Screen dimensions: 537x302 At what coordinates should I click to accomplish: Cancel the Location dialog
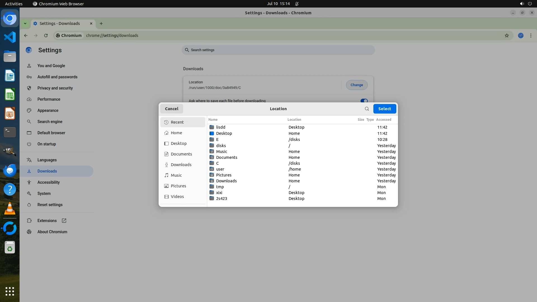pyautogui.click(x=171, y=109)
